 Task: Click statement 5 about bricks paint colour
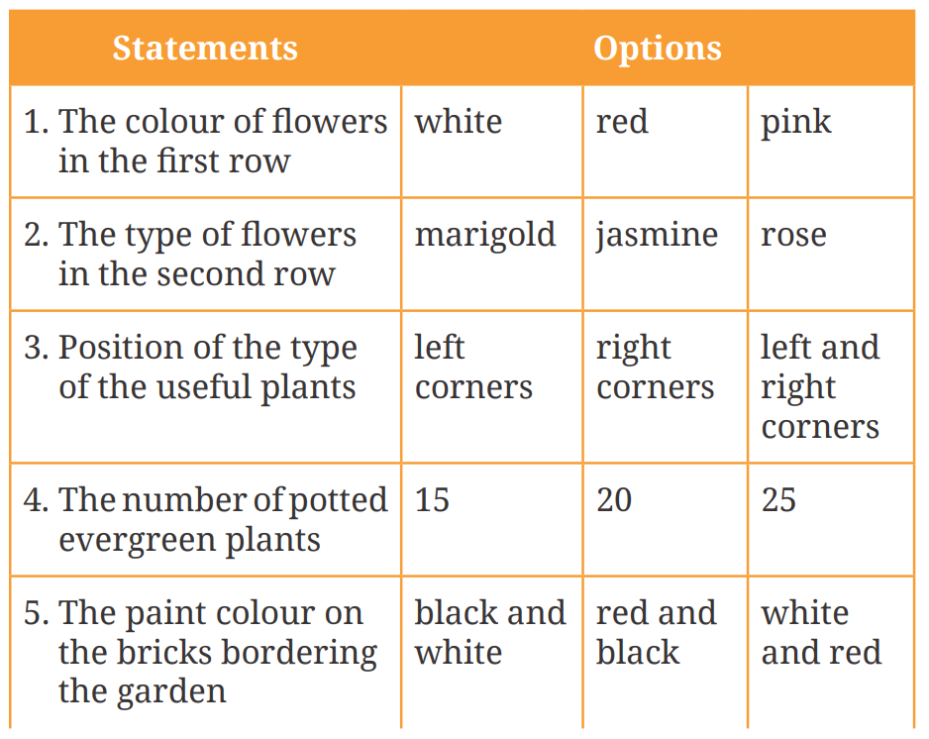click(x=206, y=652)
